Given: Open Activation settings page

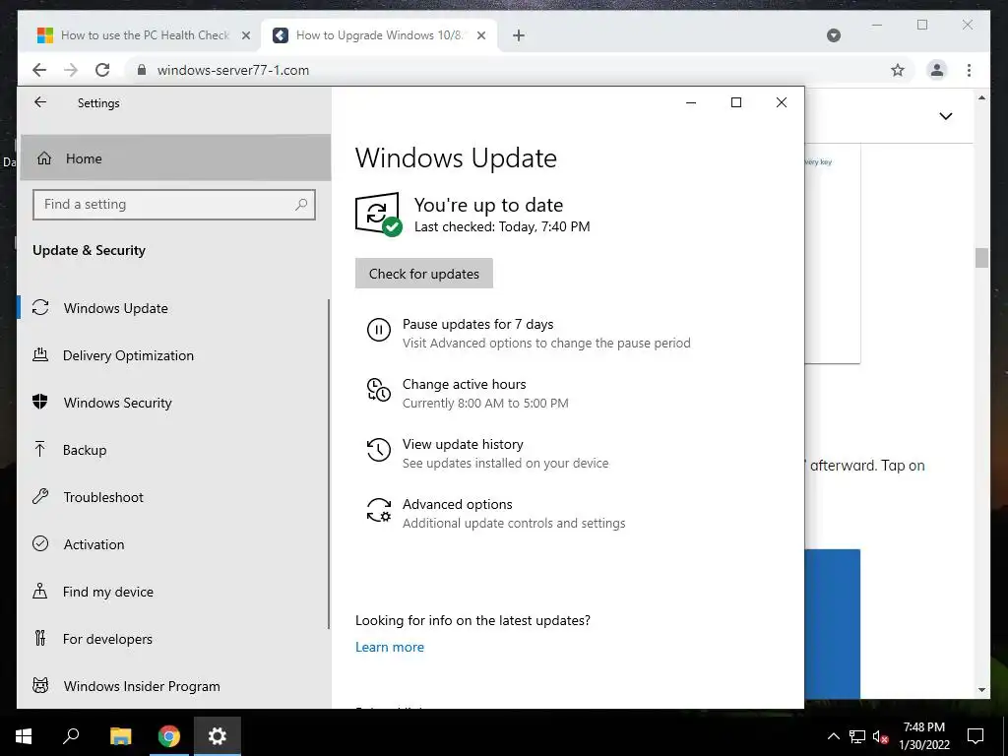Looking at the screenshot, I should pyautogui.click(x=172, y=544).
